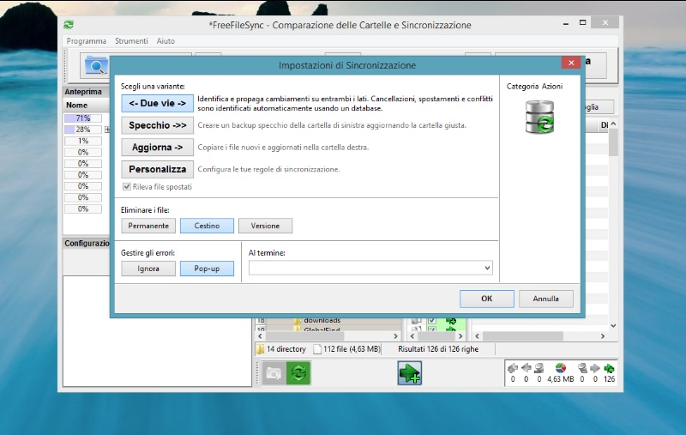Toggle the Rileva file spostati checkbox
The height and width of the screenshot is (435, 686).
pyautogui.click(x=127, y=187)
